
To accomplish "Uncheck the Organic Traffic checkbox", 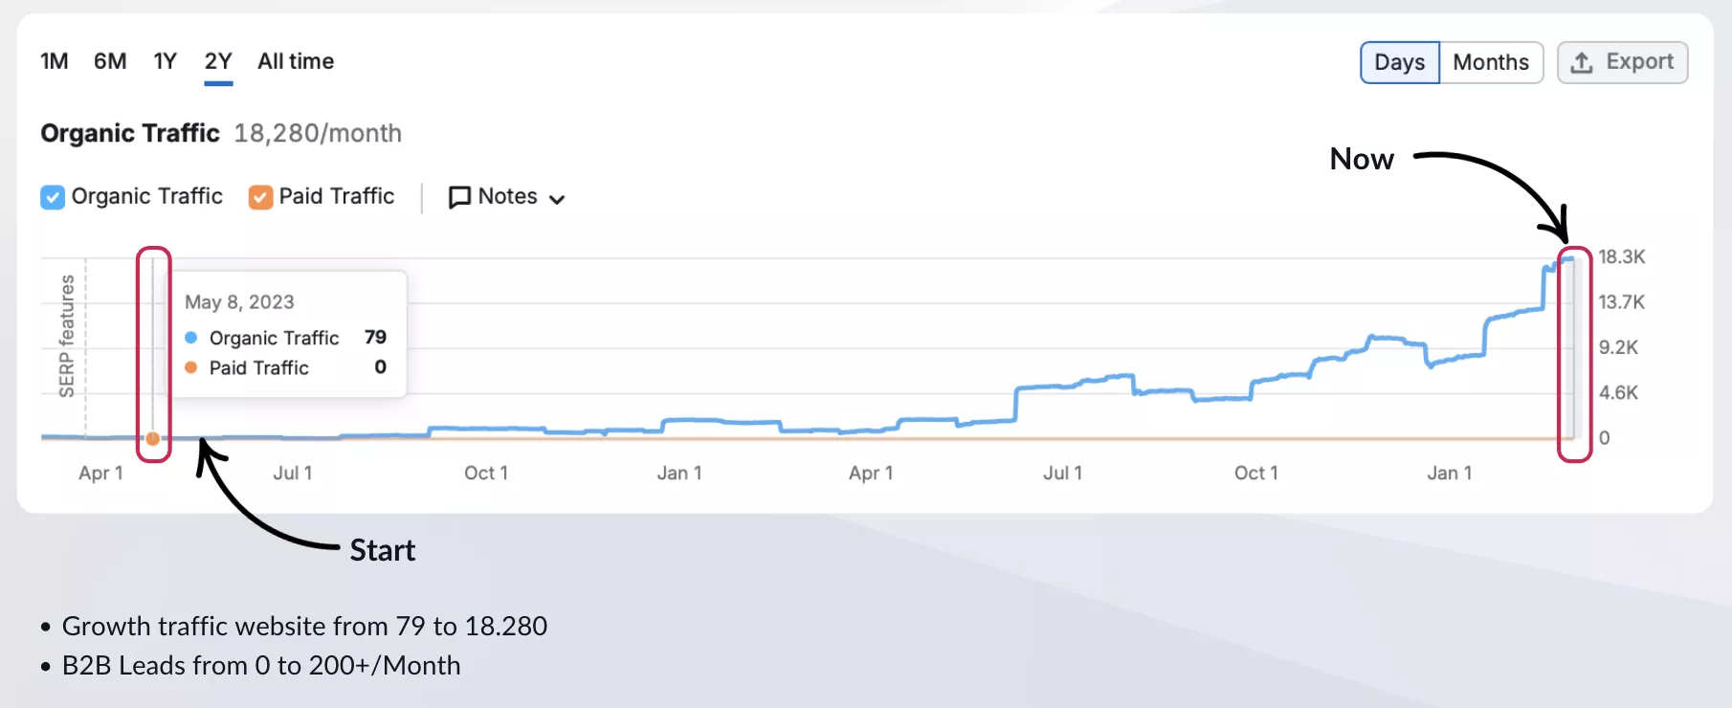I will 53,197.
